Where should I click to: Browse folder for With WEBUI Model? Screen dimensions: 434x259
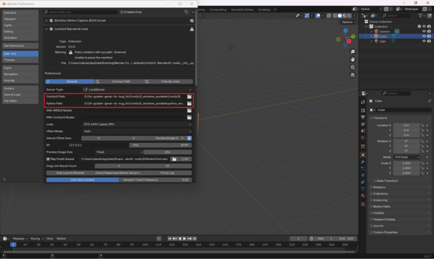pyautogui.click(x=189, y=111)
